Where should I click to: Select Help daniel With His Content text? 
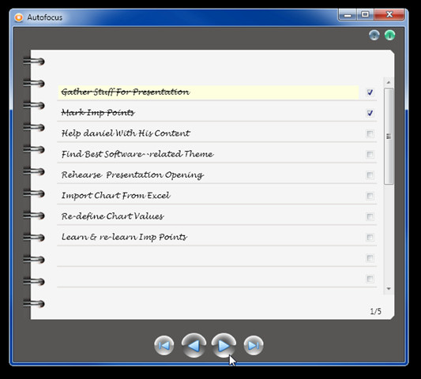(x=126, y=133)
